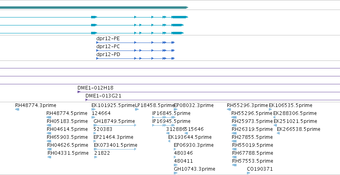Select the GH18749.5prime spliced EST line

pos(115,125)
